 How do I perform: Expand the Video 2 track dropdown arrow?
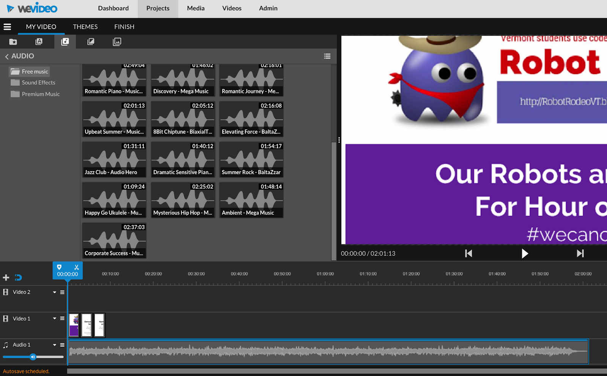tap(55, 292)
